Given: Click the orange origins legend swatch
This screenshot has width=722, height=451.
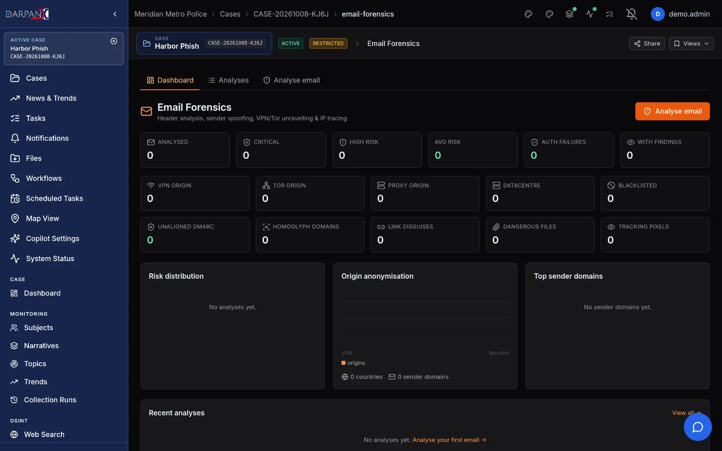Looking at the screenshot, I should click(x=343, y=363).
